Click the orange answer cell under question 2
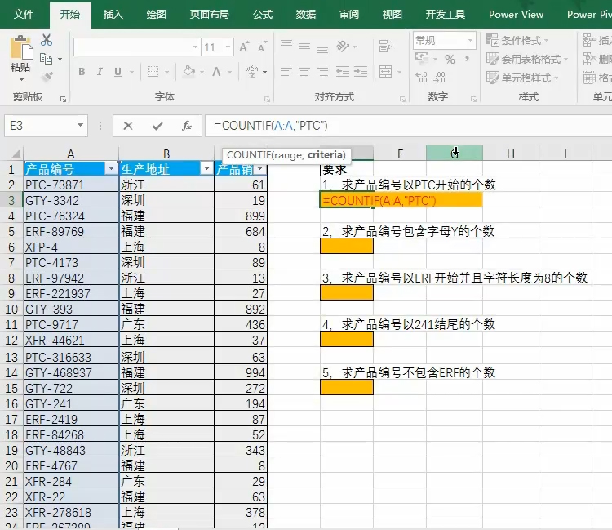Screen dimensions: 612x530 (x=347, y=246)
